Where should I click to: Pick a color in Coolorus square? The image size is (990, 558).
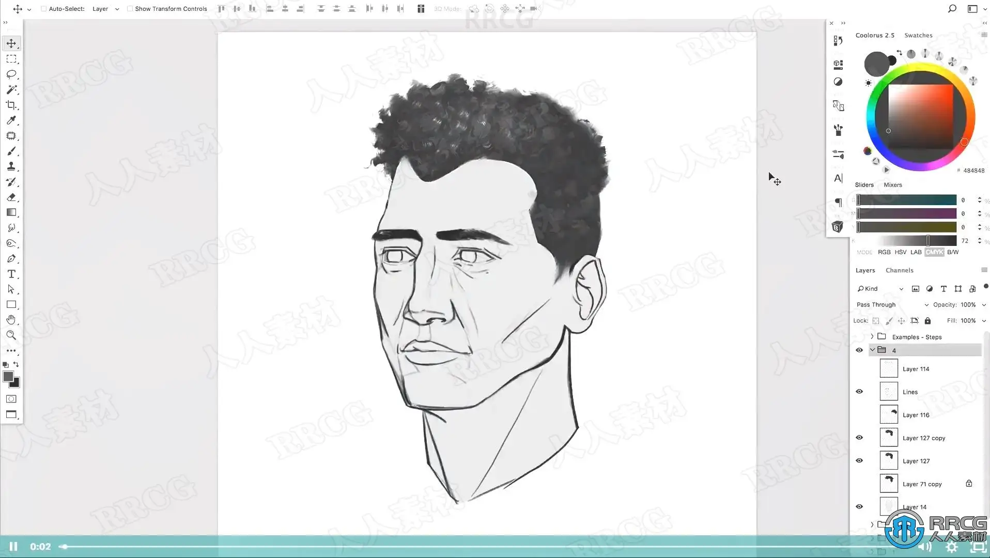[x=920, y=117]
